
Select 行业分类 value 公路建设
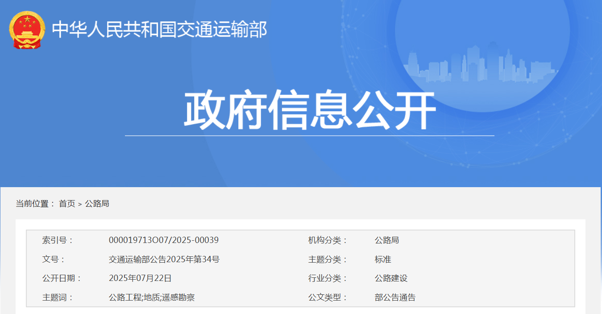pyautogui.click(x=391, y=278)
